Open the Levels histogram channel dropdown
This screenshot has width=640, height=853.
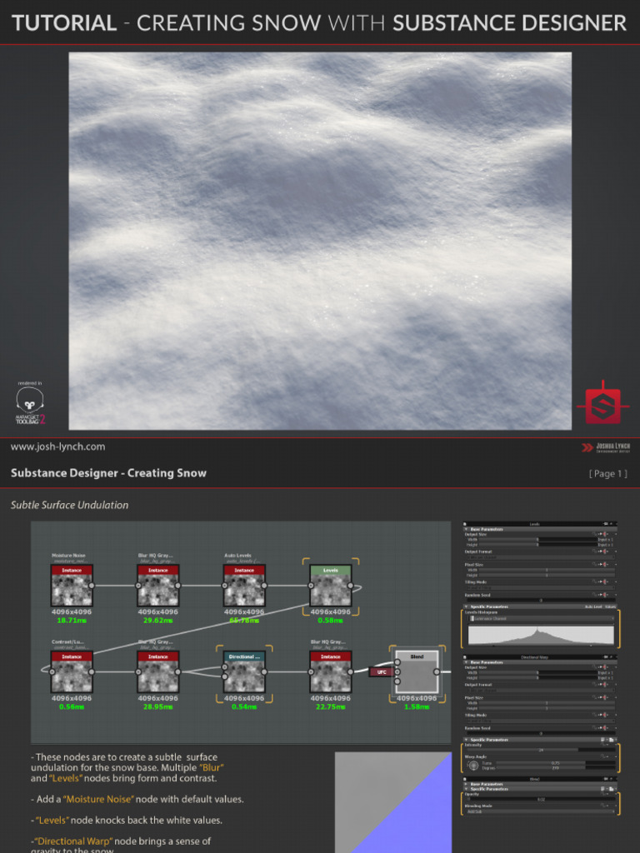542,619
